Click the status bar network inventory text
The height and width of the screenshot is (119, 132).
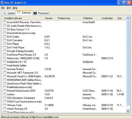pos(30,117)
